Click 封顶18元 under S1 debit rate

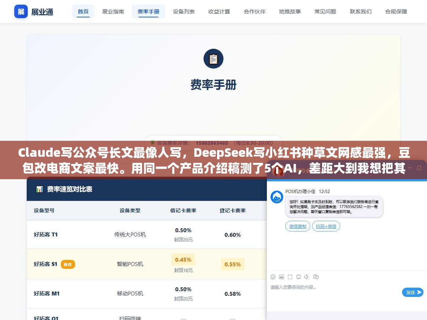[183, 270]
